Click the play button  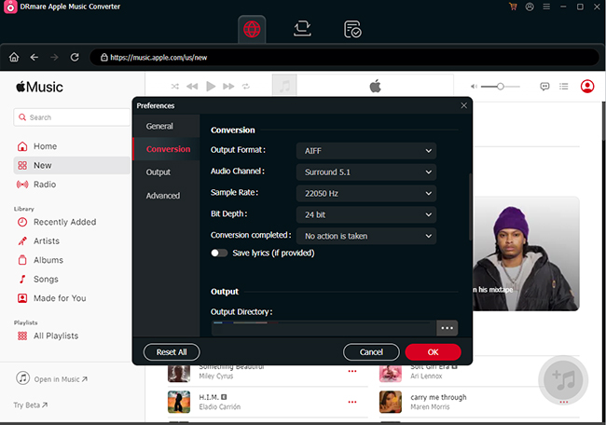[x=211, y=86]
